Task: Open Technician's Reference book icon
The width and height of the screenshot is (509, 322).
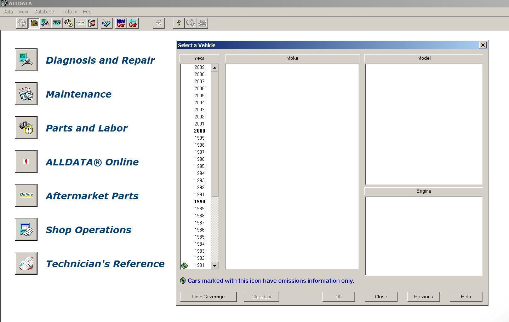Action: pyautogui.click(x=26, y=263)
